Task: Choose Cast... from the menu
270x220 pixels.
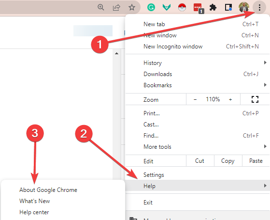Action: [198, 125]
